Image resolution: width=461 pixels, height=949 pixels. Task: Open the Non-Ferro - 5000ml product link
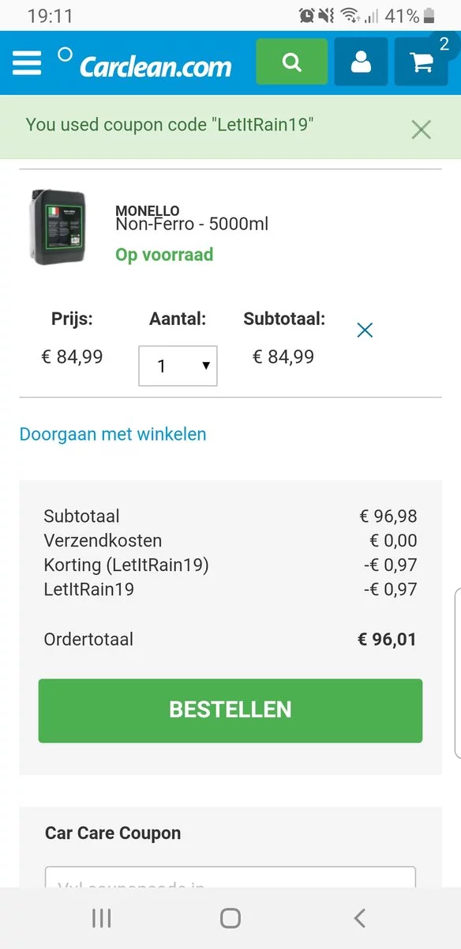click(x=192, y=224)
